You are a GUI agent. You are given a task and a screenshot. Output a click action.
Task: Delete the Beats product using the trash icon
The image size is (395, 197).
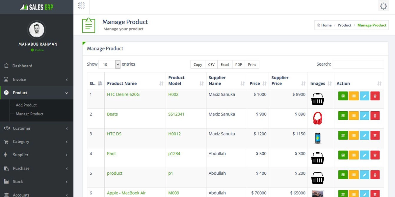(375, 116)
